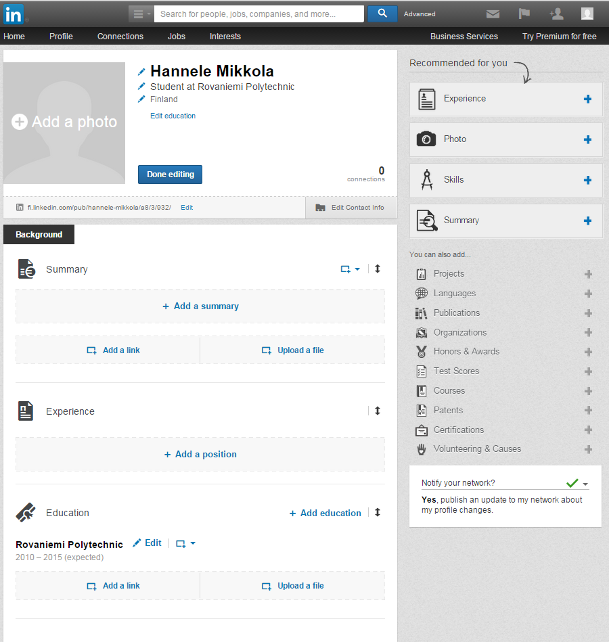609x642 pixels.
Task: Open the account avatar menu icon
Action: [587, 14]
